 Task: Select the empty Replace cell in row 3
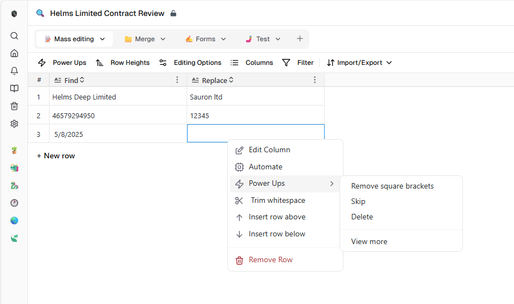pos(256,134)
